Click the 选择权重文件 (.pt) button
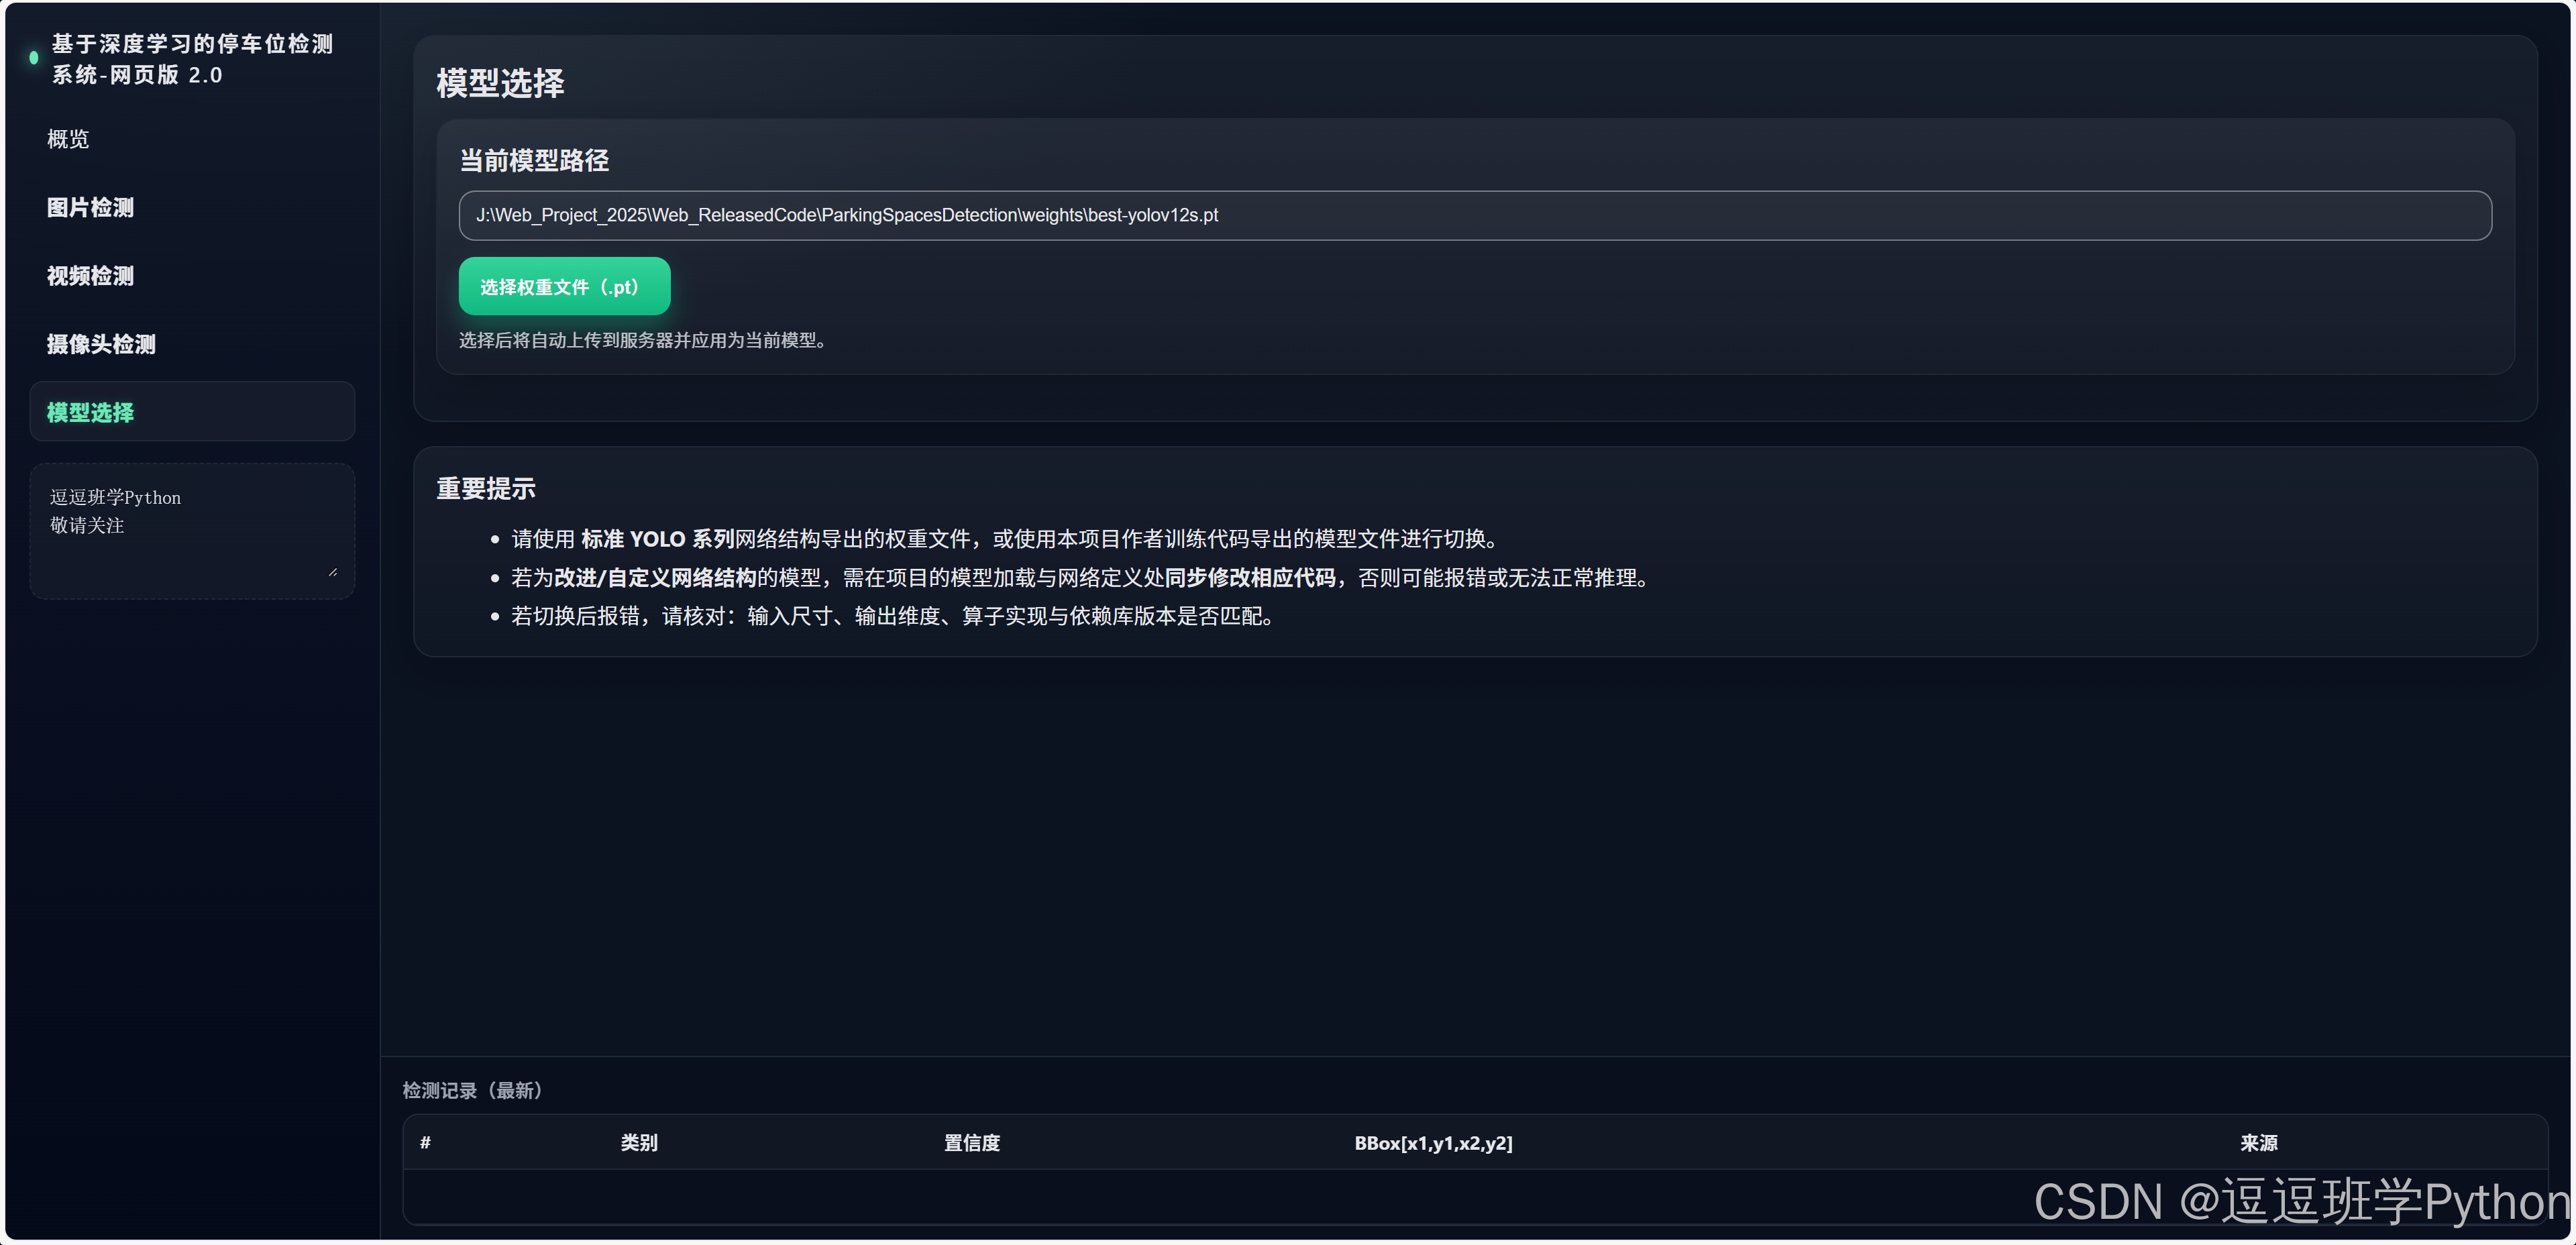The height and width of the screenshot is (1245, 2576). (564, 286)
